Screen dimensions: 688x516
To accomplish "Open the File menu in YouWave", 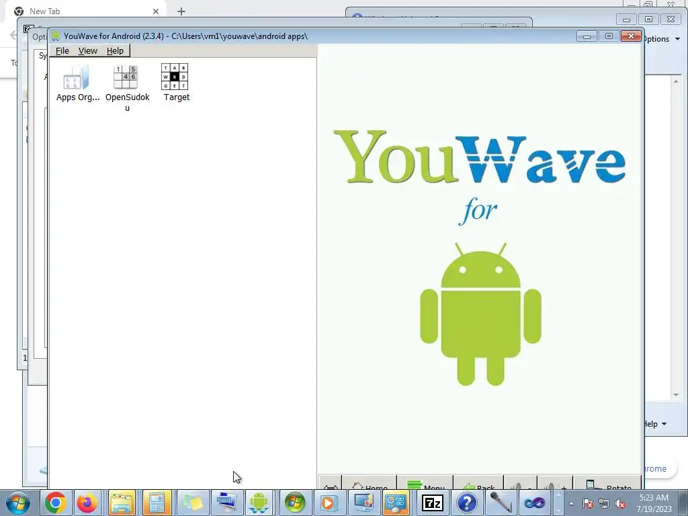I will coord(62,51).
